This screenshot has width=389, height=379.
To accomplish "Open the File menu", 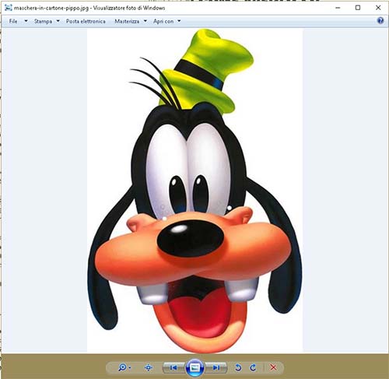I will click(x=13, y=21).
